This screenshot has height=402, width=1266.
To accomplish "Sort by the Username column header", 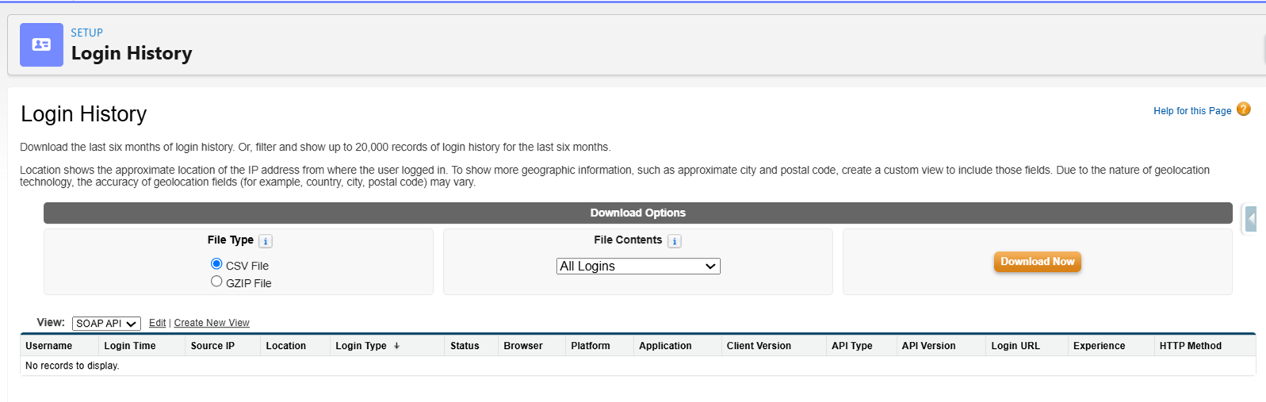I will pyautogui.click(x=48, y=346).
